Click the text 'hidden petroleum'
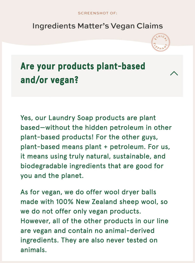This screenshot has height=263, width=195. (114, 127)
